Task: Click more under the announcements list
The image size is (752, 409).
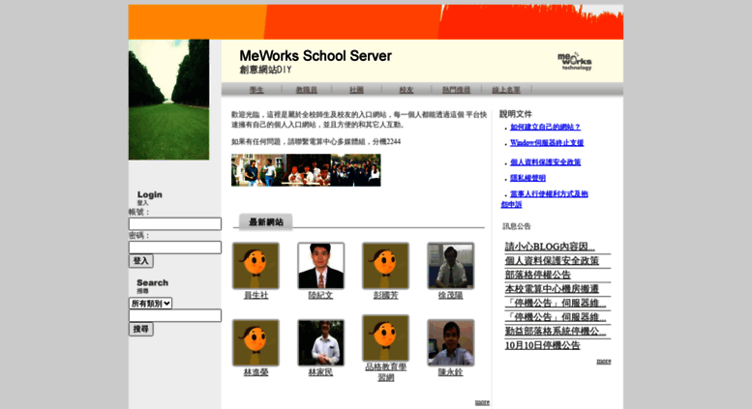Action: [x=604, y=361]
